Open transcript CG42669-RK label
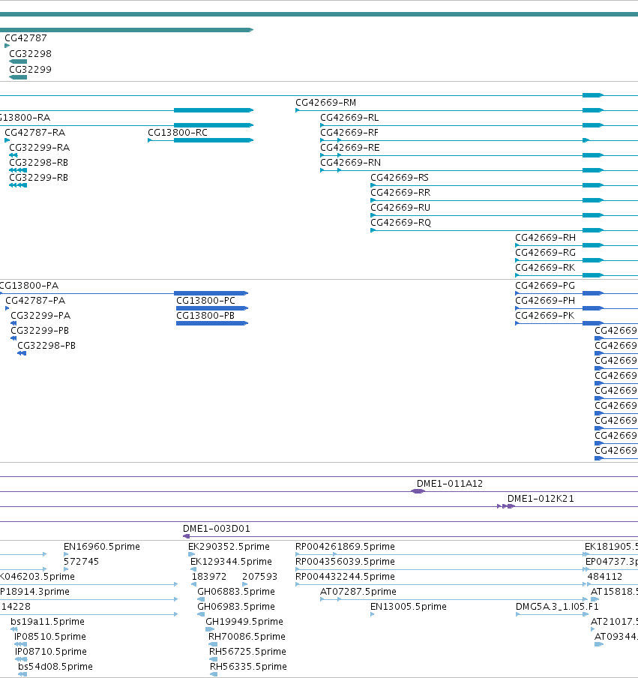 (544, 267)
